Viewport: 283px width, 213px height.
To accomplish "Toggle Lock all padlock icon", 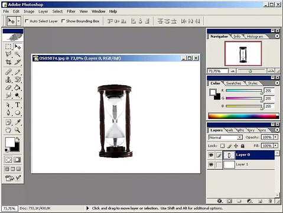I will point(243,146).
